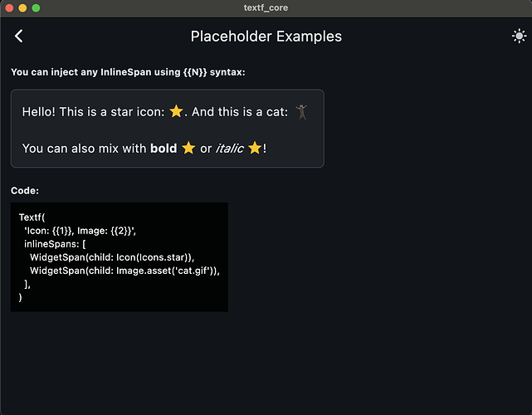Click the italic word "italic" in the example
The image size is (532, 415).
point(229,149)
